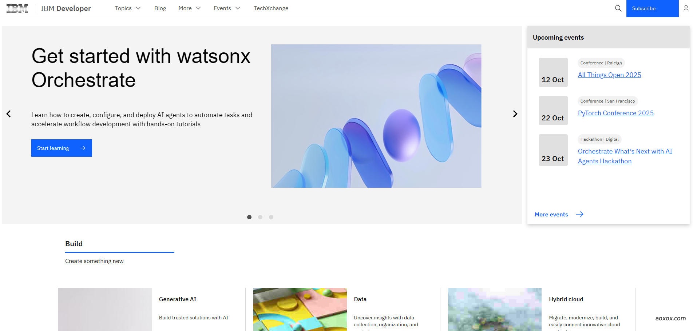
Task: Expand the More dropdown menu
Action: click(x=190, y=8)
